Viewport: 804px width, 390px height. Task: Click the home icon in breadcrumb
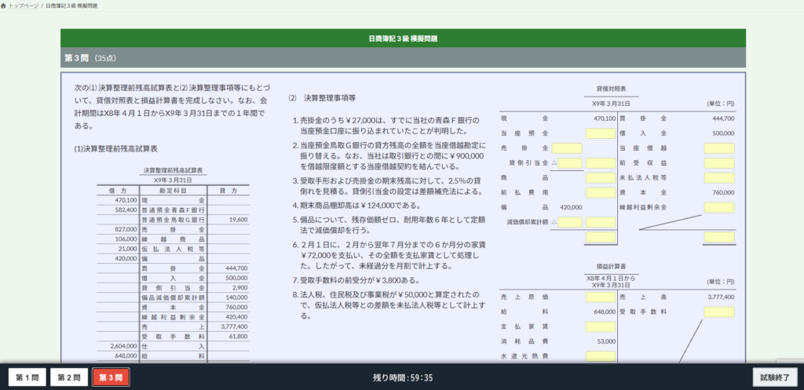click(x=4, y=5)
